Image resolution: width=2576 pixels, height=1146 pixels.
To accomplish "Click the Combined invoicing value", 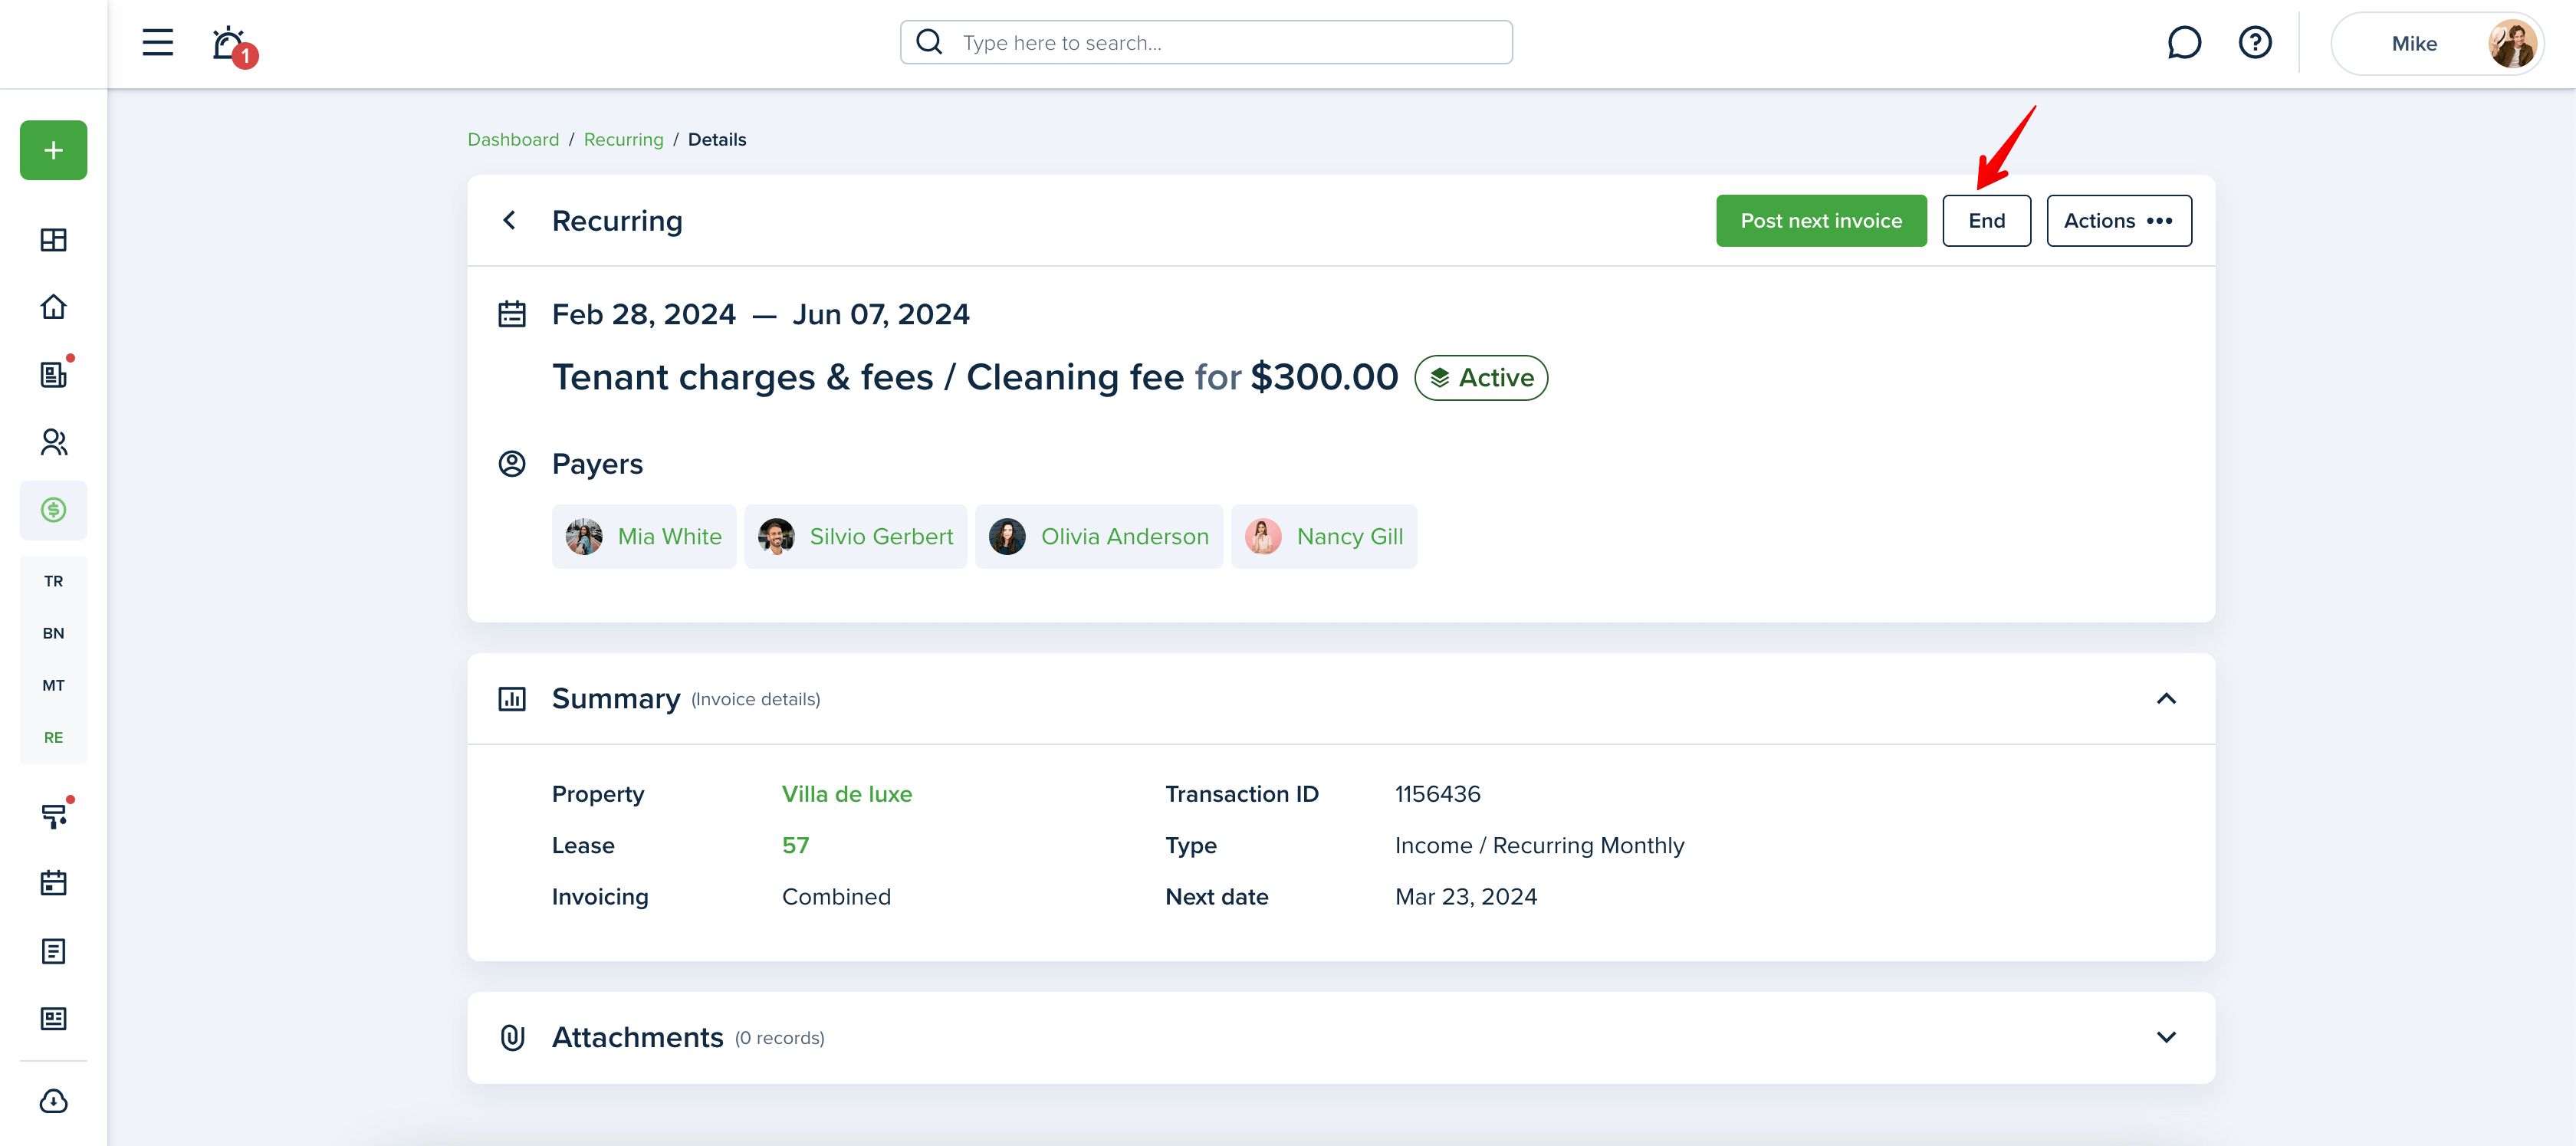I will [x=836, y=897].
